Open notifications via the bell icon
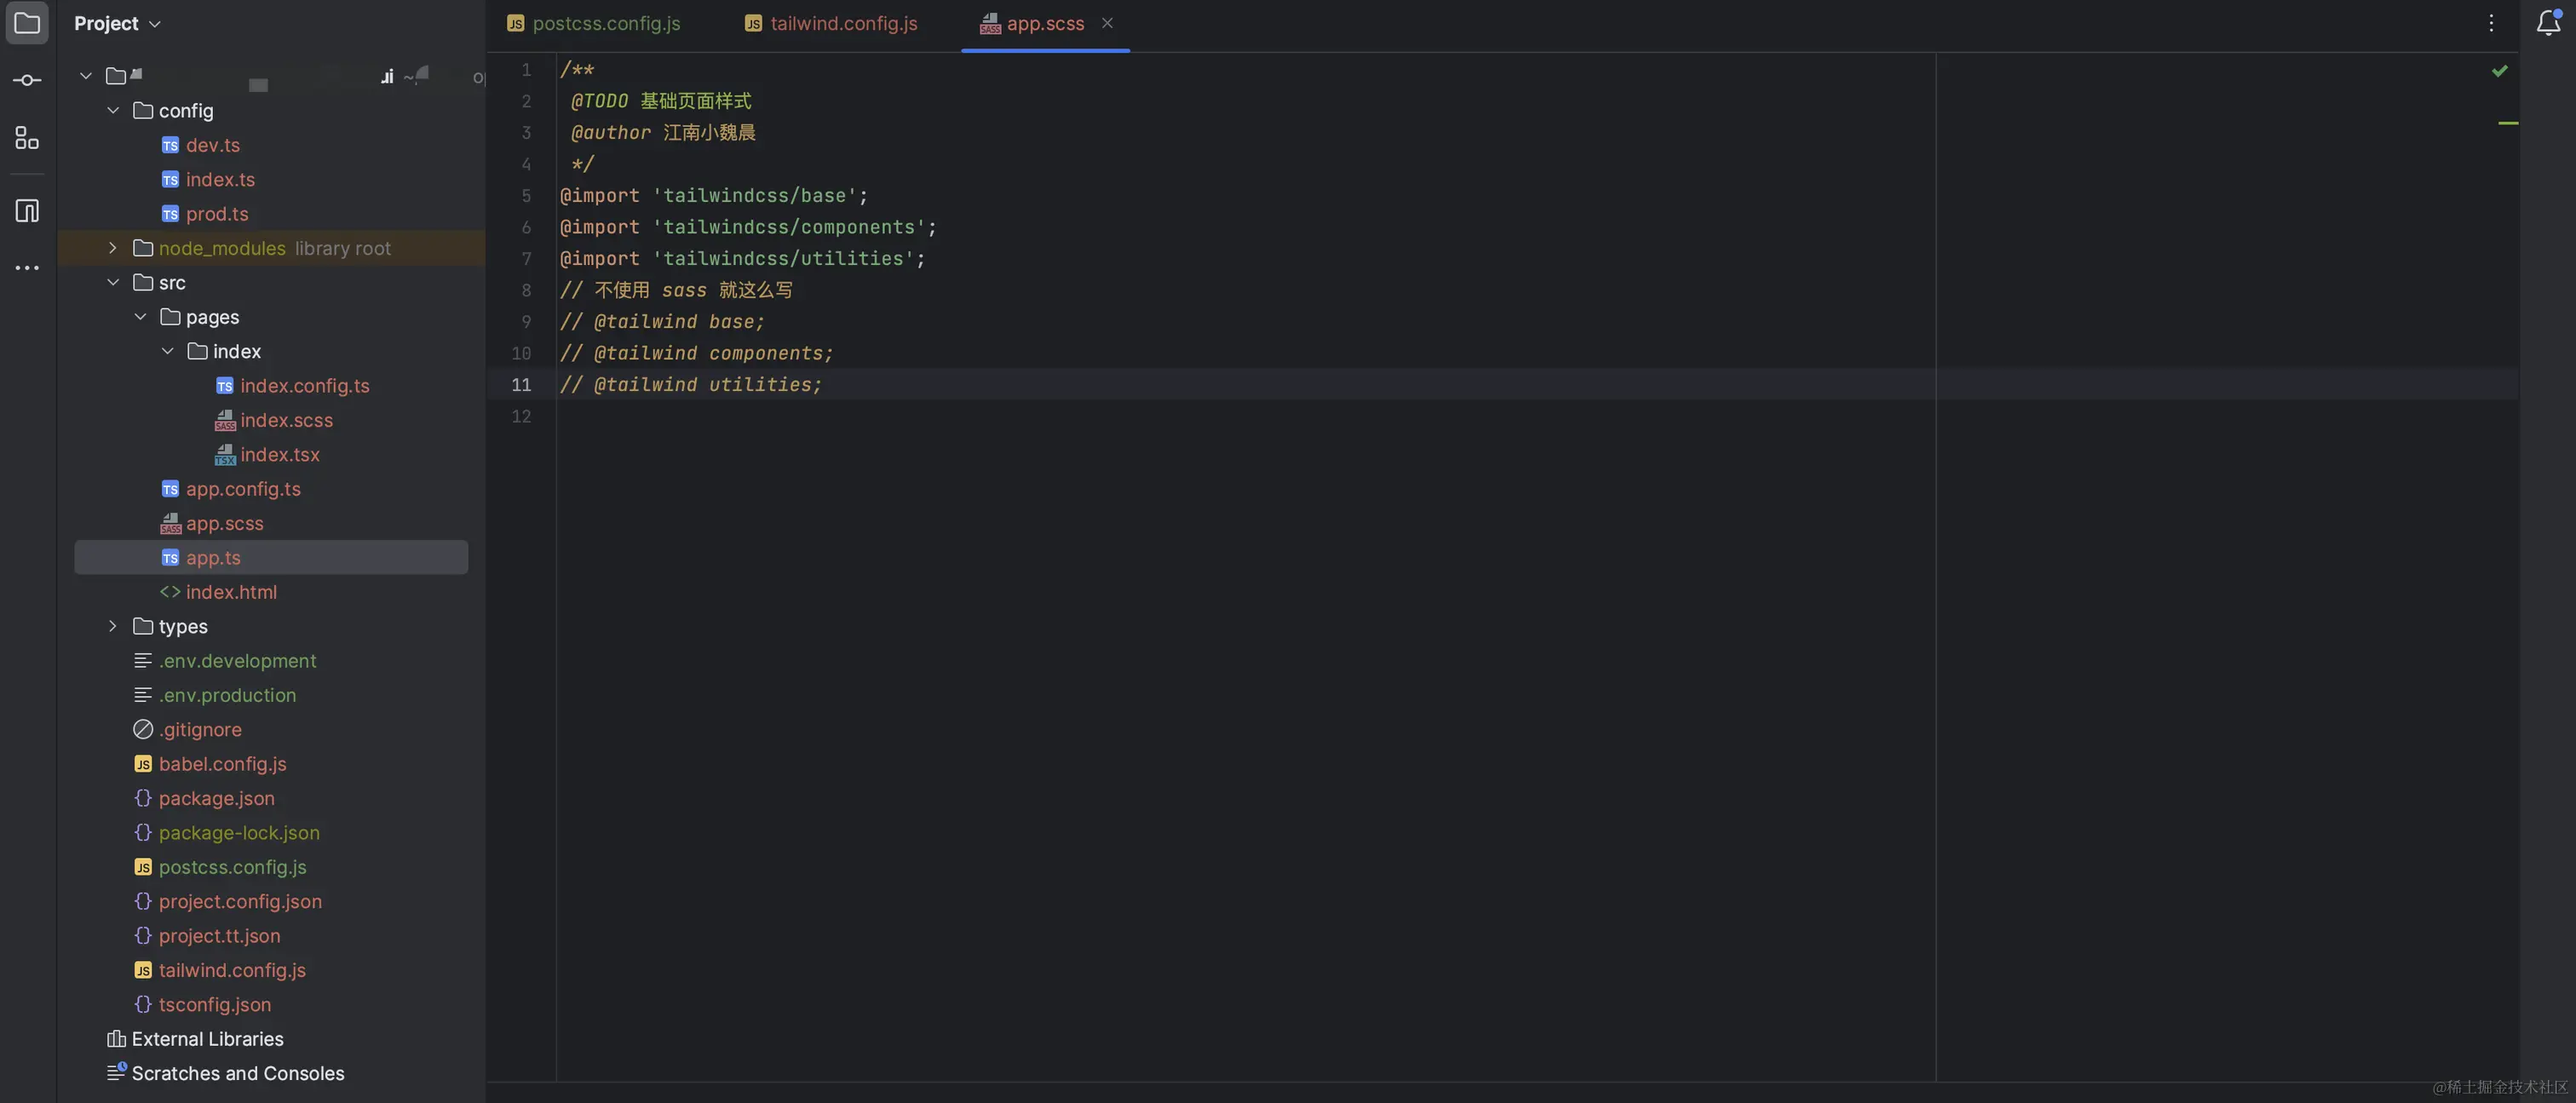Image resolution: width=2576 pixels, height=1103 pixels. [x=2548, y=23]
